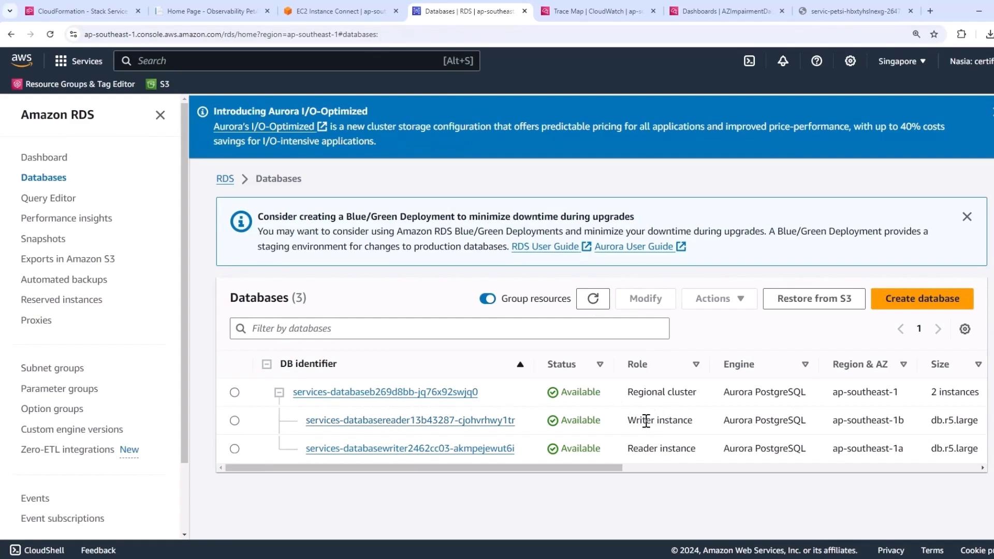Open the console settings gear in header
Image resolution: width=994 pixels, height=559 pixels.
(850, 61)
